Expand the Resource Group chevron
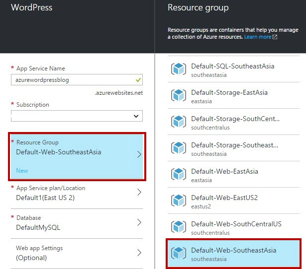Image resolution: width=306 pixels, height=269 pixels. click(x=139, y=154)
